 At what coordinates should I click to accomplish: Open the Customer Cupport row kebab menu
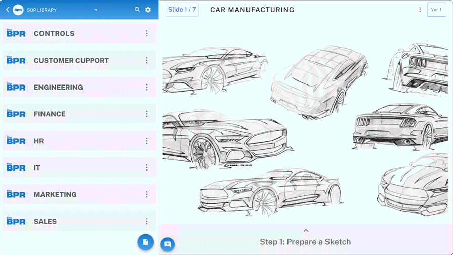(x=147, y=60)
